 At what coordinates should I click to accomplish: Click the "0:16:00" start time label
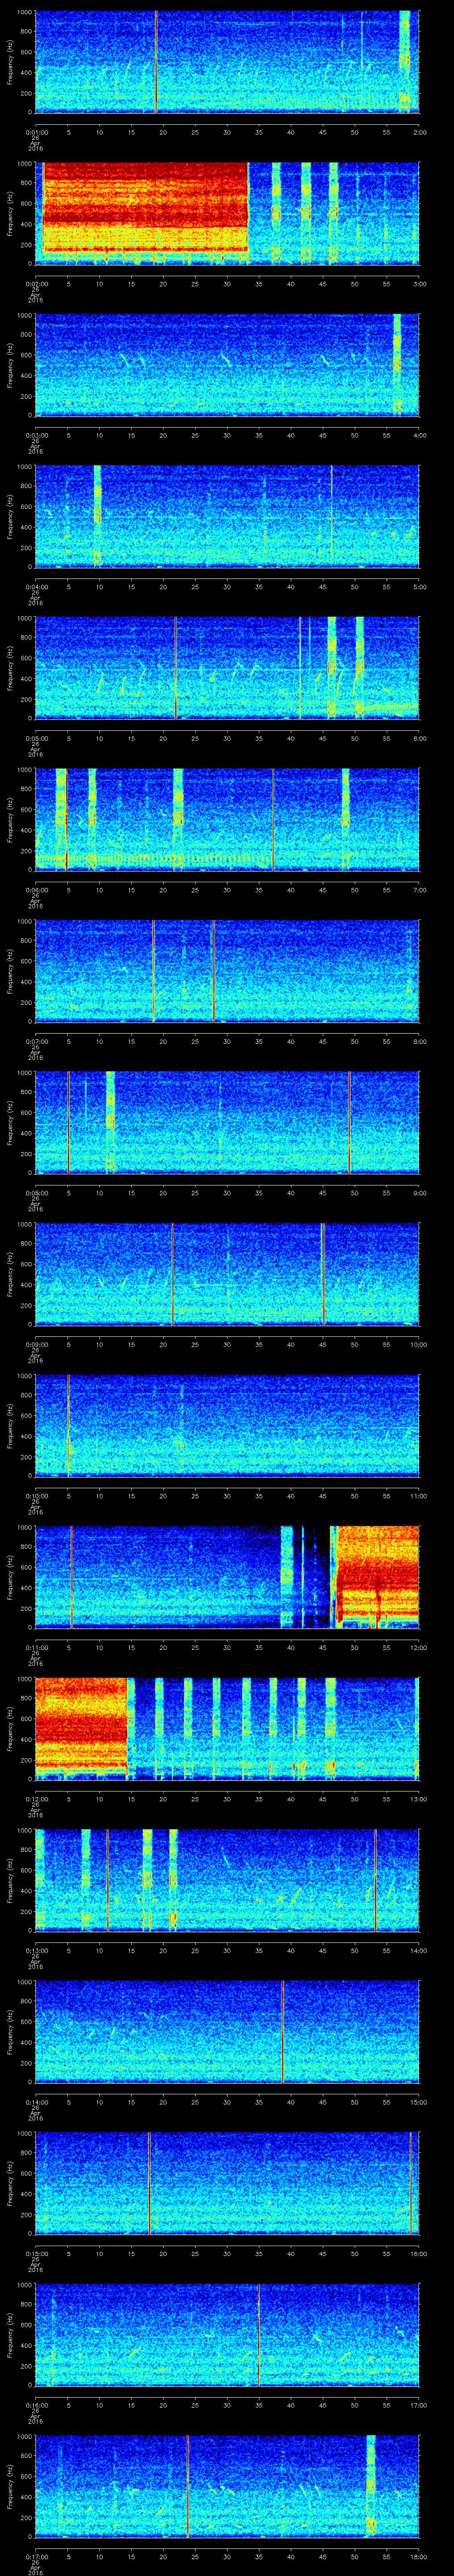click(37, 2404)
